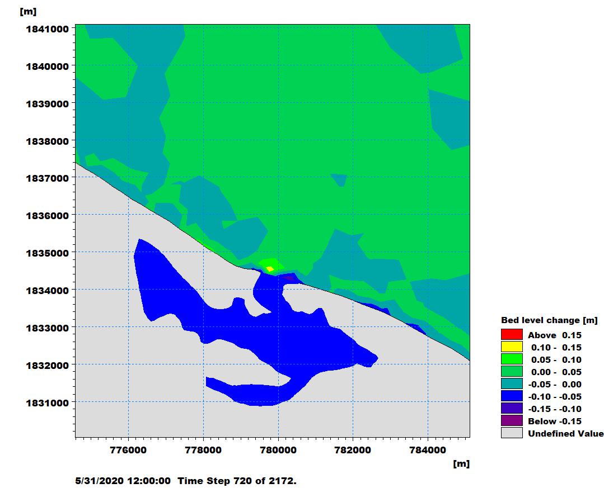
Task: Click the [m] unit label below x-axis
Action: pyautogui.click(x=461, y=464)
